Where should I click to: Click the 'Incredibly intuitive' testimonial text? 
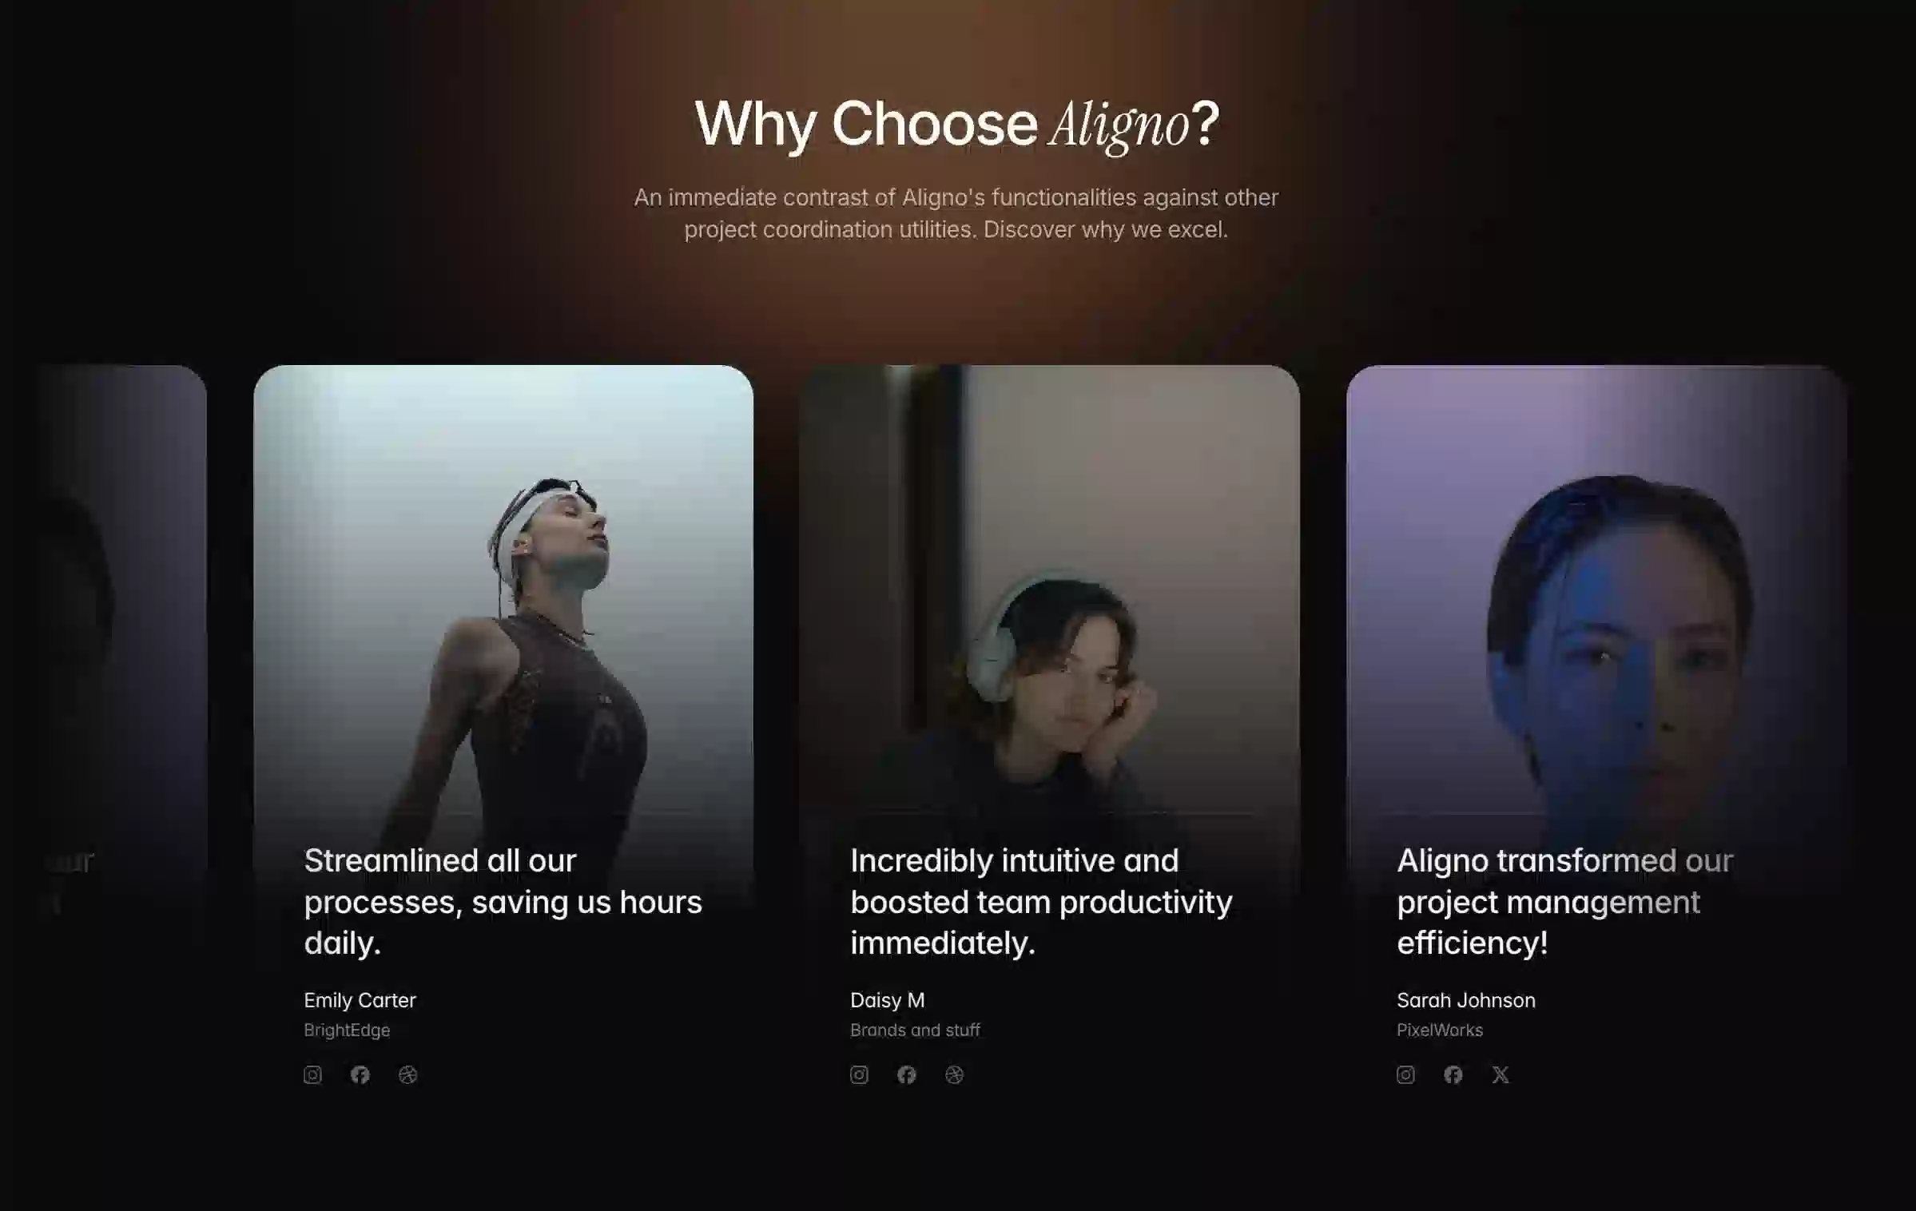[1041, 902]
